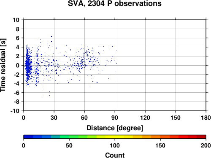Click colorbar tick label '100'
The width and height of the screenshot is (211, 158).
[x=115, y=145]
